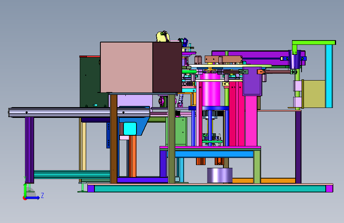Select the tall olive-green vertical post
Image resolution: width=344 pixels, height=223 pixels.
tap(171, 139)
